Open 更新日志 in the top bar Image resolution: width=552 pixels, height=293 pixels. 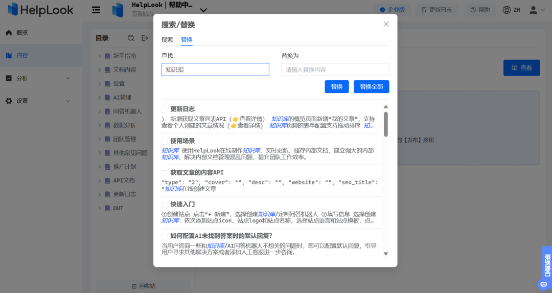point(436,10)
